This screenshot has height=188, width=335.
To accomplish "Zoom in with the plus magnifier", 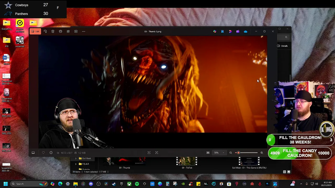I will pos(261,153).
